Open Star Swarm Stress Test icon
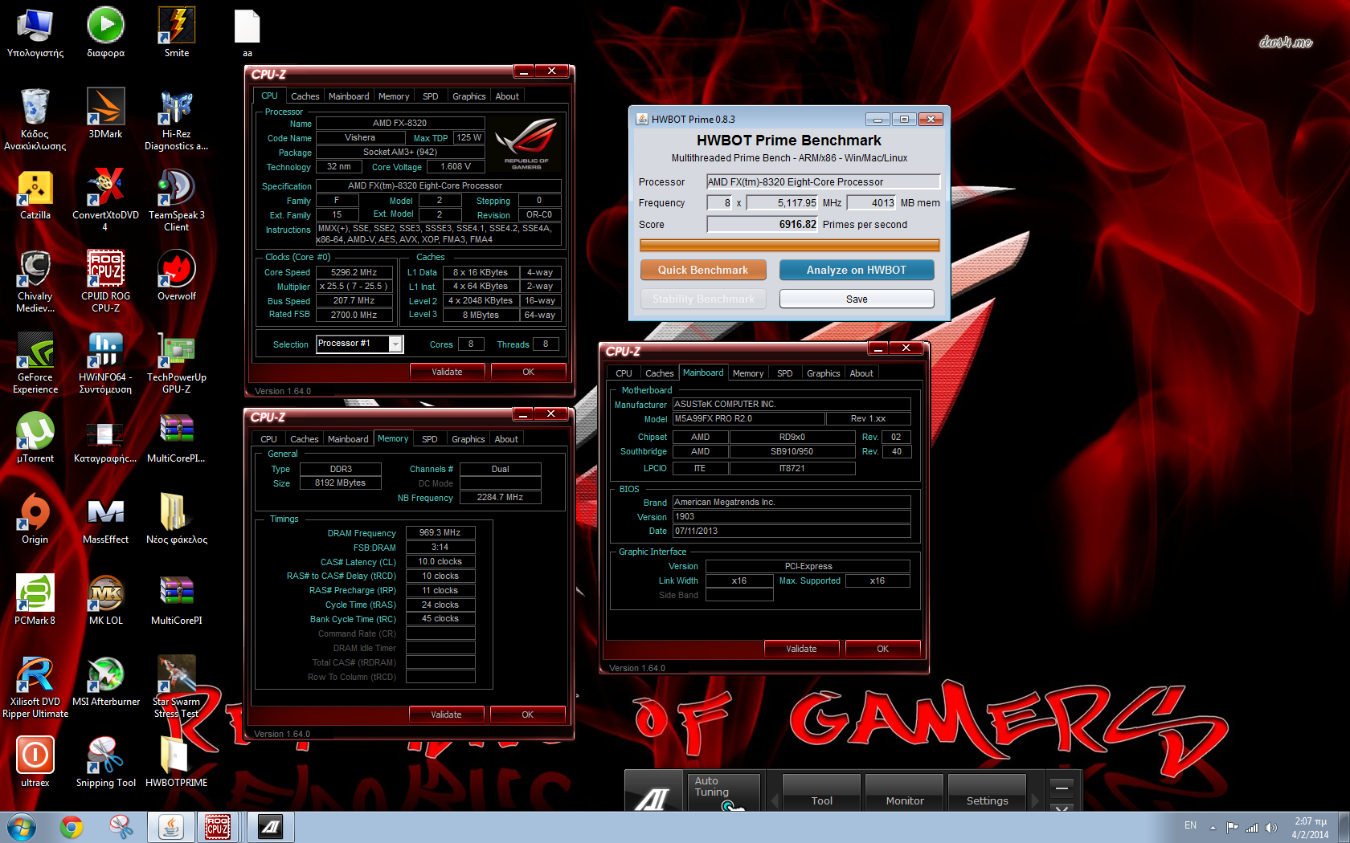Screen dimensions: 1350x843 click(x=177, y=686)
